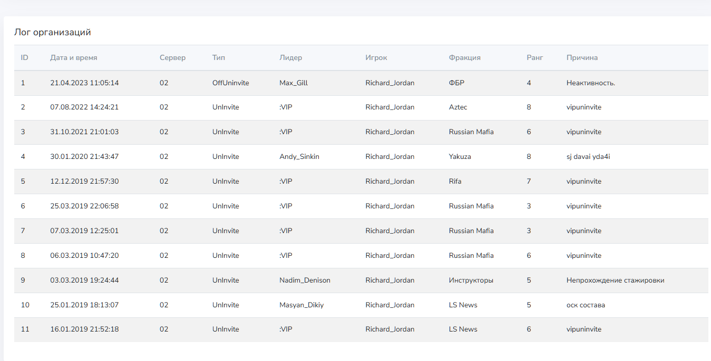Viewport: 711px width, 361px height.
Task: Click the "Сервер" column header
Action: 172,58
